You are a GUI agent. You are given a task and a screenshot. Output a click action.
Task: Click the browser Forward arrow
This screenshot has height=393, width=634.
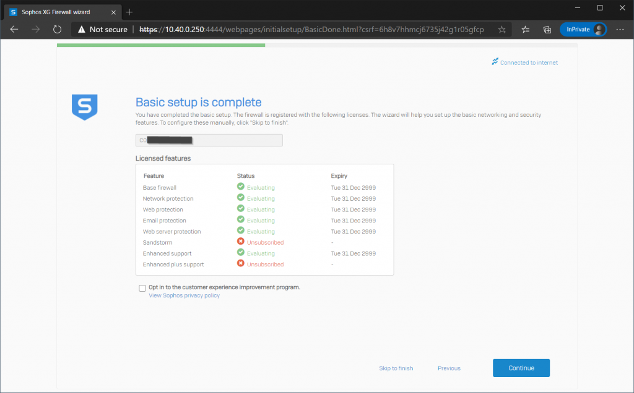35,30
